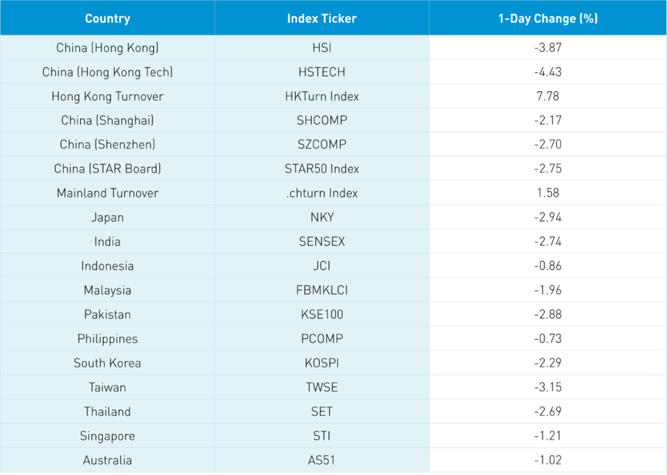Select the STAR50 Index ticker cell

point(321,169)
